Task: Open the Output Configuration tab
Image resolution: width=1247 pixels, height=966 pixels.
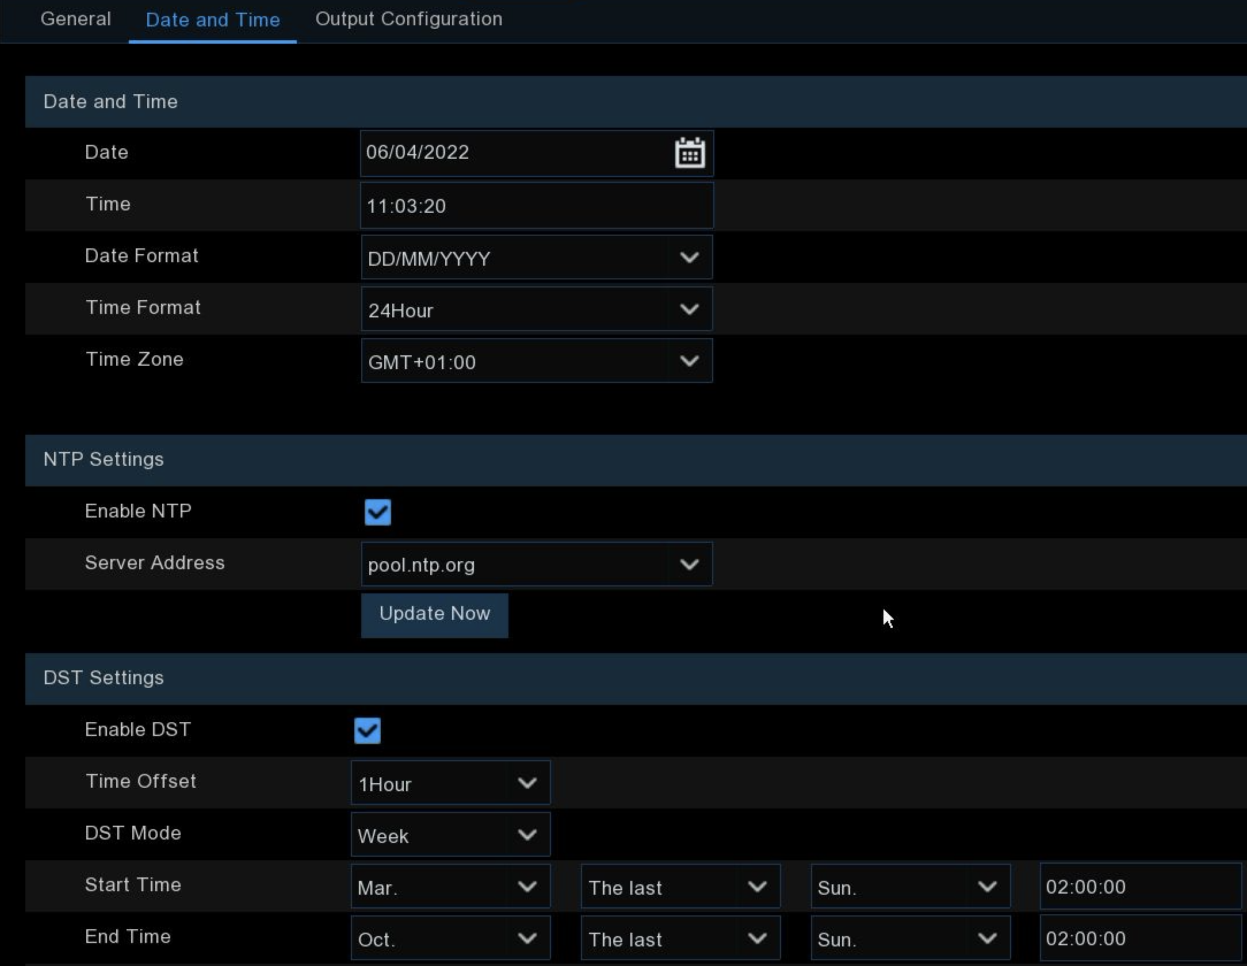Action: click(408, 19)
